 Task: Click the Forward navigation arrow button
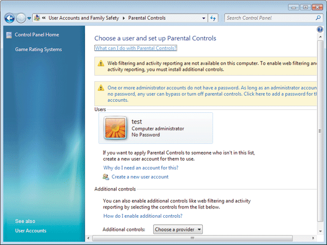point(21,18)
